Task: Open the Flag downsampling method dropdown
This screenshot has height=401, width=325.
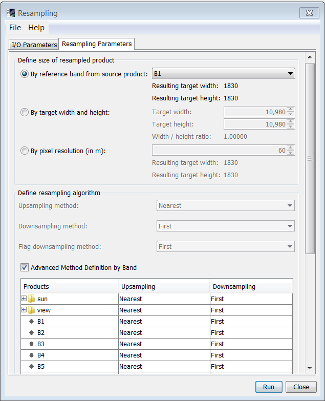Action: click(x=226, y=246)
